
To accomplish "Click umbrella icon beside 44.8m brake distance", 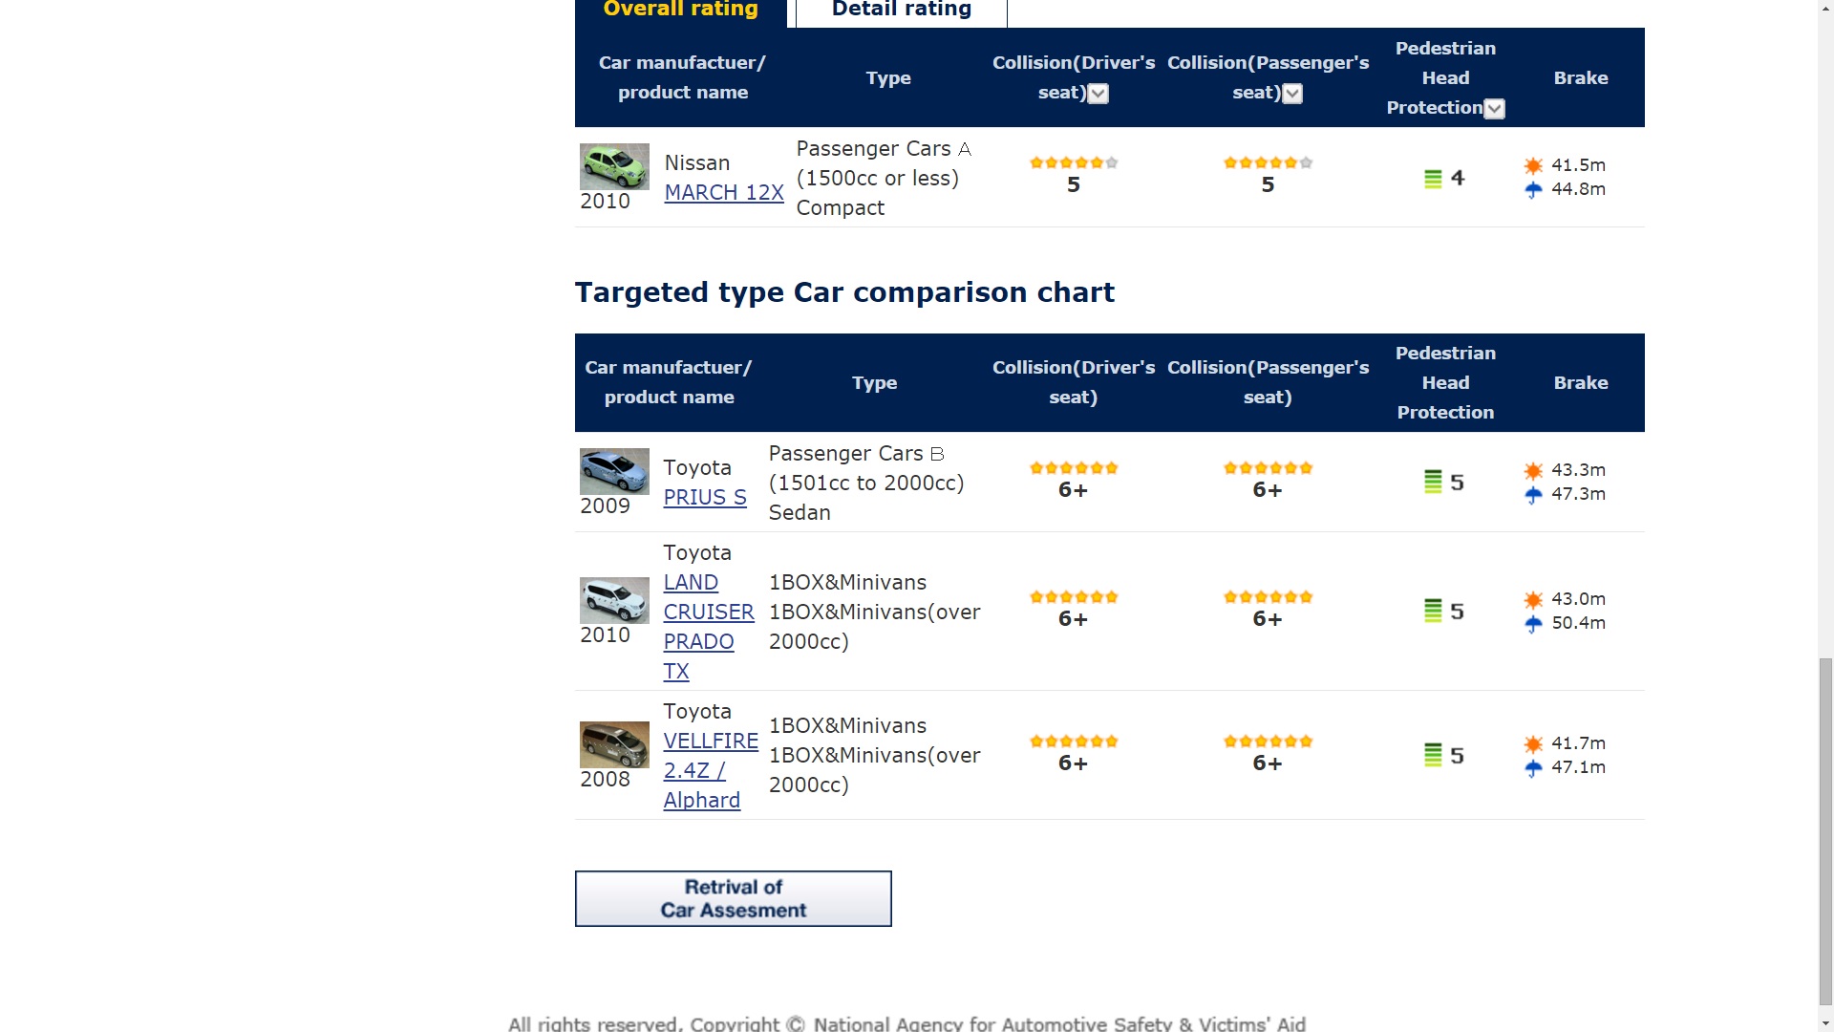I will [x=1533, y=189].
